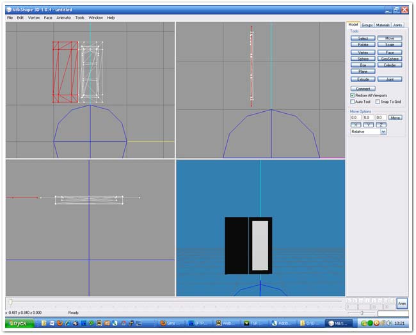Open the File menu

[x=10, y=18]
